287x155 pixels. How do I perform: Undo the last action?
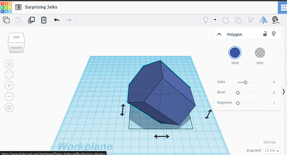[x=57, y=20]
